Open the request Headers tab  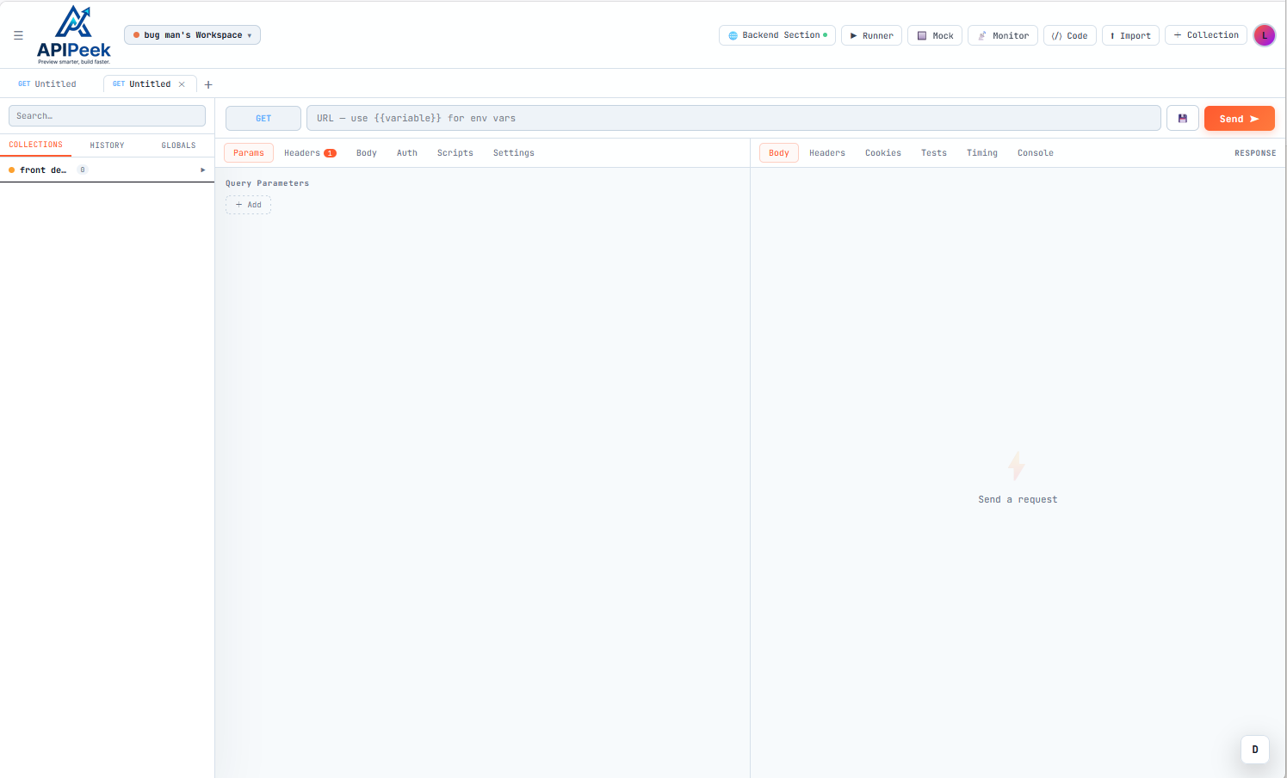[310, 153]
